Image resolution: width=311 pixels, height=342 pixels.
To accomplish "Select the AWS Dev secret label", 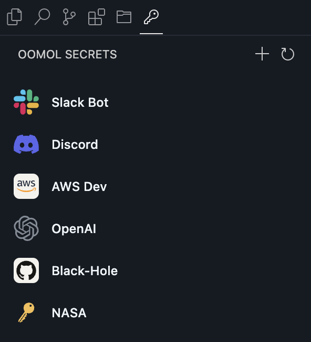I will tap(79, 186).
